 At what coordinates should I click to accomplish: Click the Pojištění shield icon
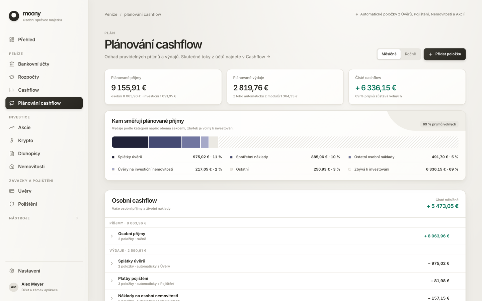12,204
